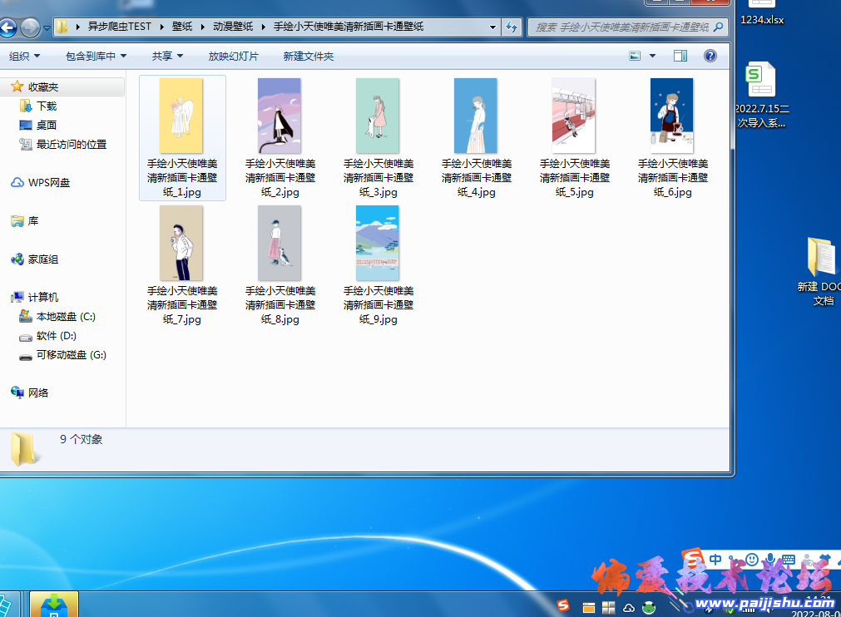Click the Sogou input method tray icon

565,605
